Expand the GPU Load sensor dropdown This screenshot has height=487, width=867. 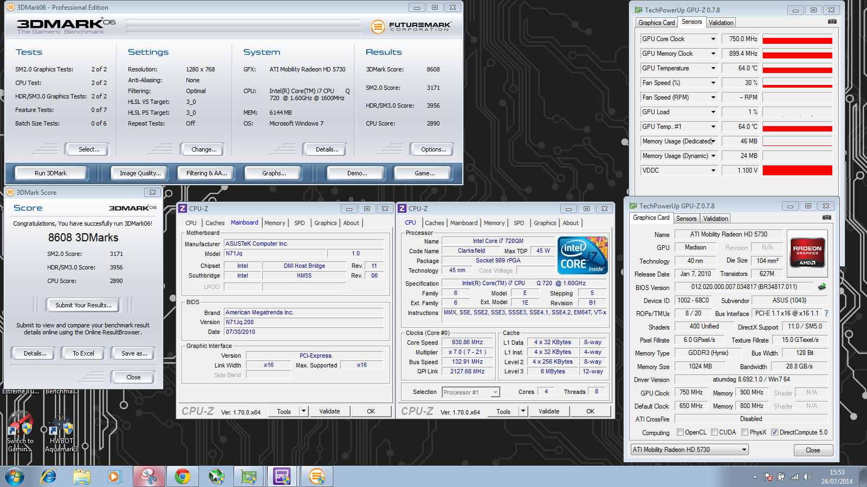click(713, 112)
